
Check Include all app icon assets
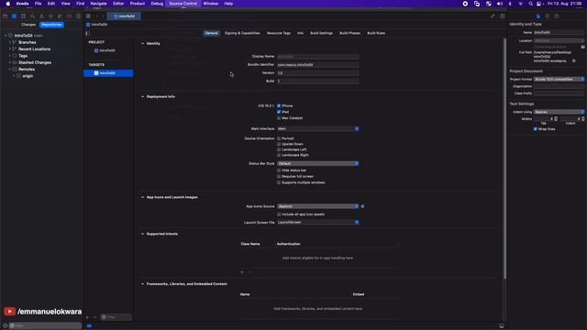[279, 214]
